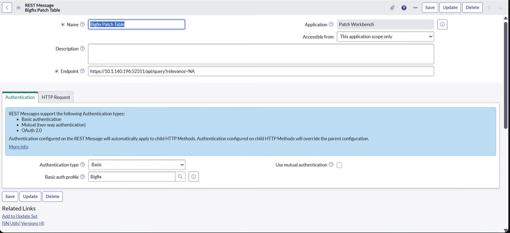The height and width of the screenshot is (233, 510).
Task: Show help for Use mutual authentication
Action: [331, 165]
